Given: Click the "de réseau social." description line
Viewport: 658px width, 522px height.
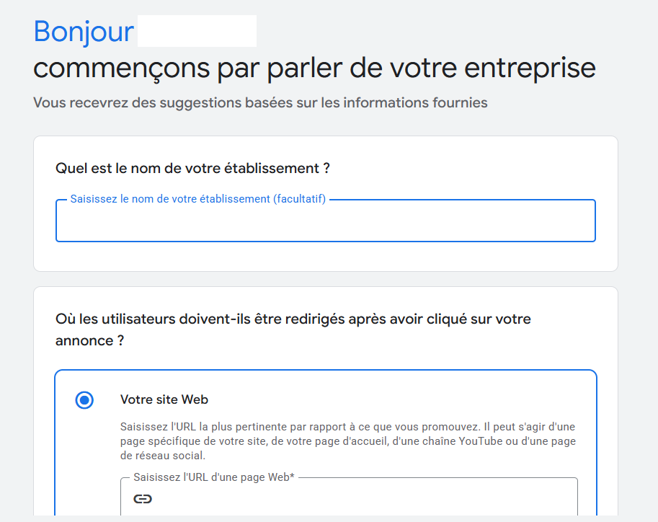Looking at the screenshot, I should pyautogui.click(x=163, y=456).
